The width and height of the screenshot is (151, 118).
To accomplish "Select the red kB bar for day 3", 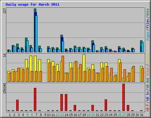I will (x=17, y=105).
